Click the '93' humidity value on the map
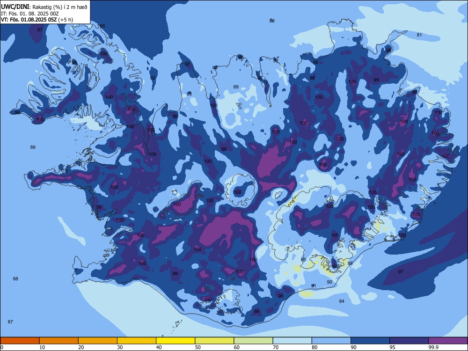Viewport: 468px width, 351px height. tap(189, 94)
